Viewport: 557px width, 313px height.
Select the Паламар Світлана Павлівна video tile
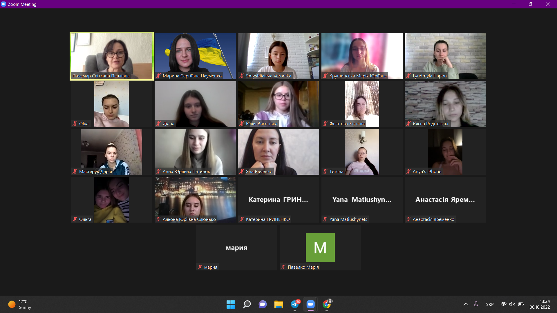[x=112, y=56]
